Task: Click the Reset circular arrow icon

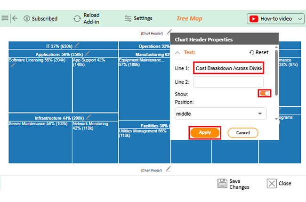Action: click(252, 52)
